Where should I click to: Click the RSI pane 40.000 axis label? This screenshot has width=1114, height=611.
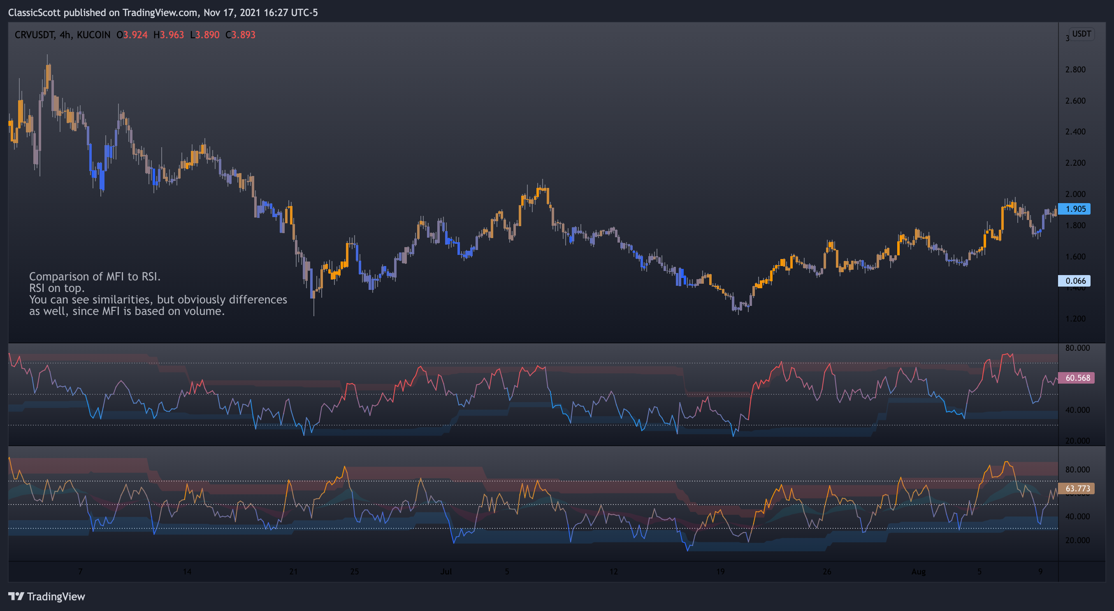coord(1078,410)
